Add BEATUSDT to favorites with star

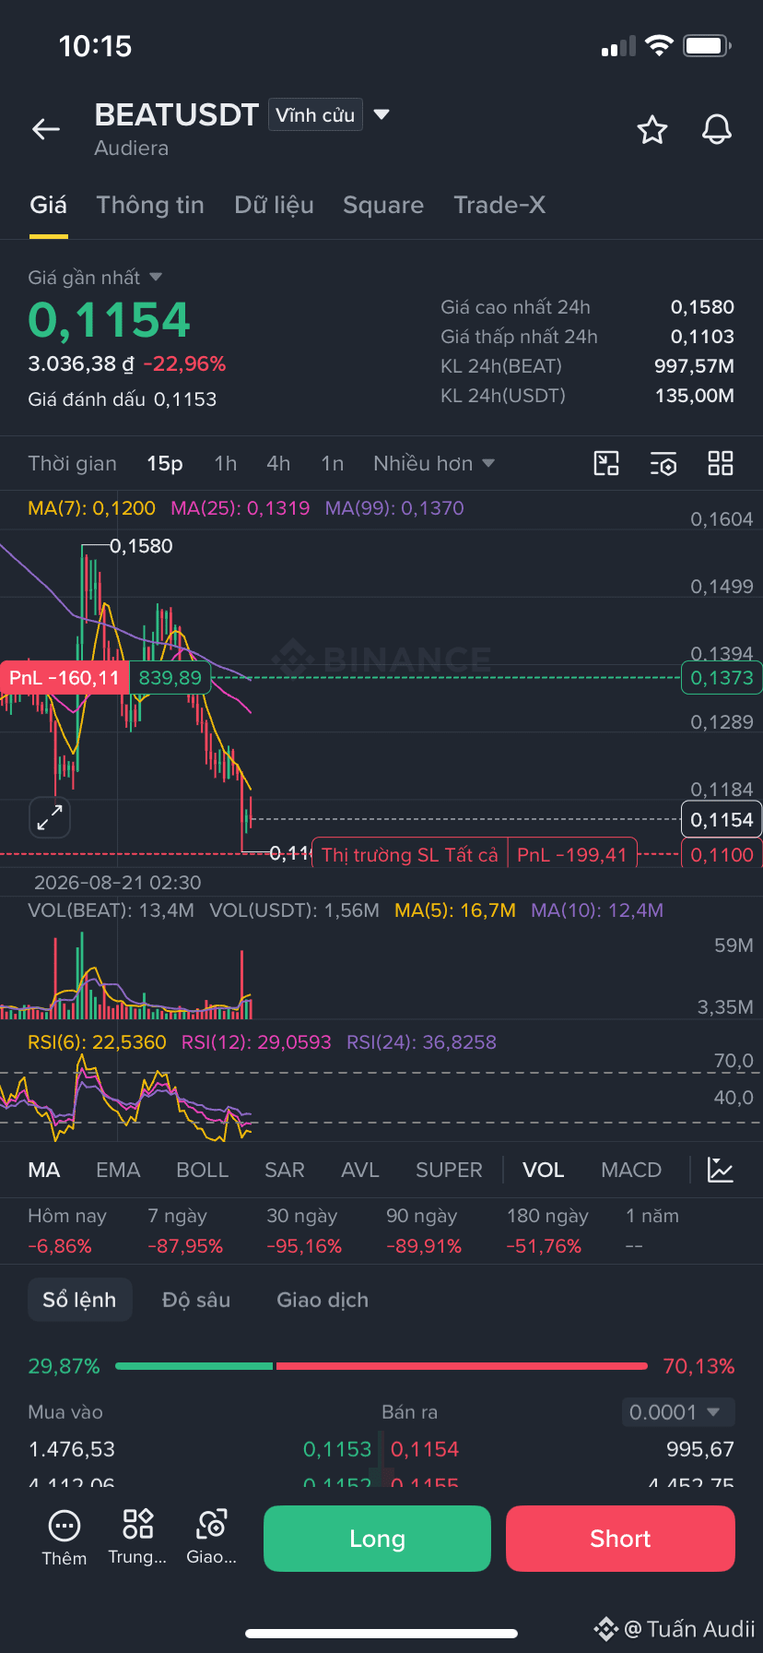pyautogui.click(x=652, y=130)
